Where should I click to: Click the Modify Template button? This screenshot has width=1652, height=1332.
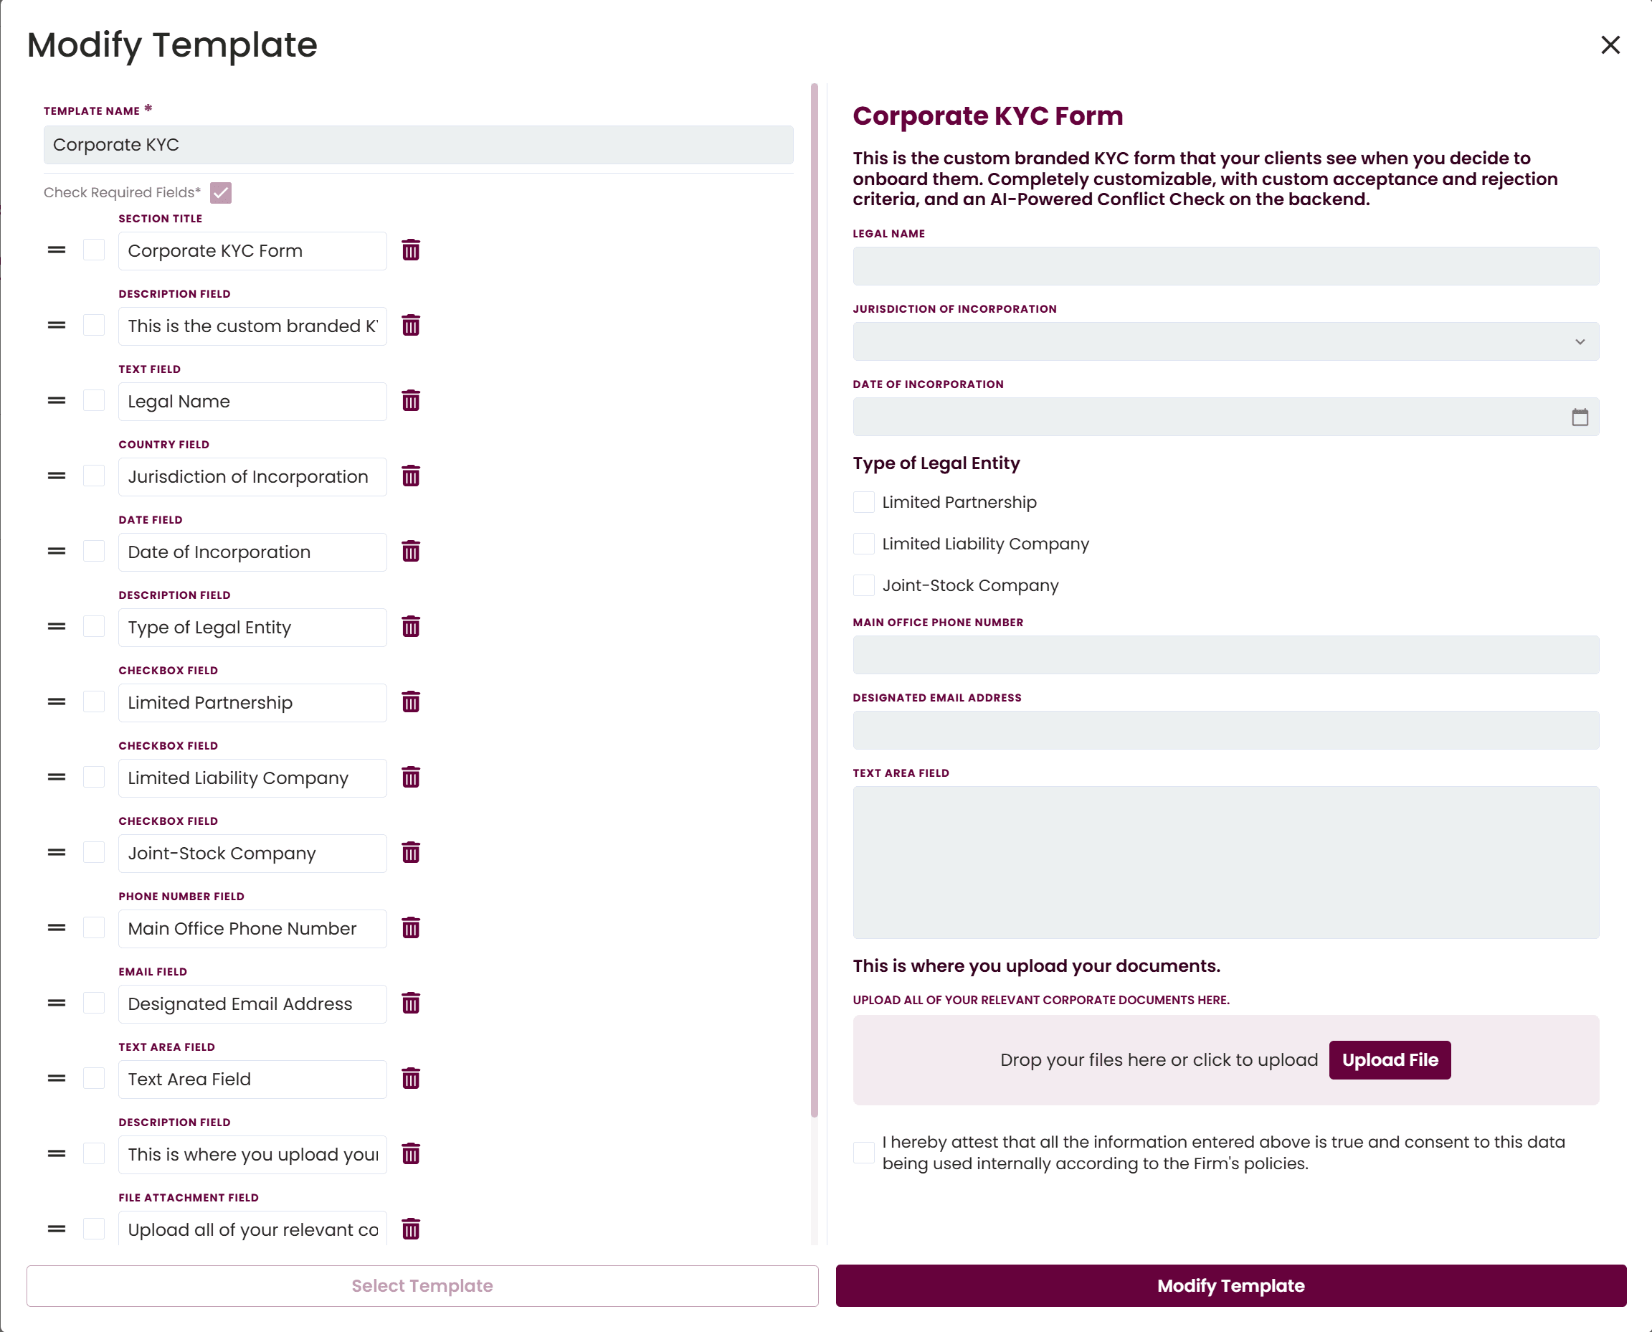[x=1230, y=1285]
